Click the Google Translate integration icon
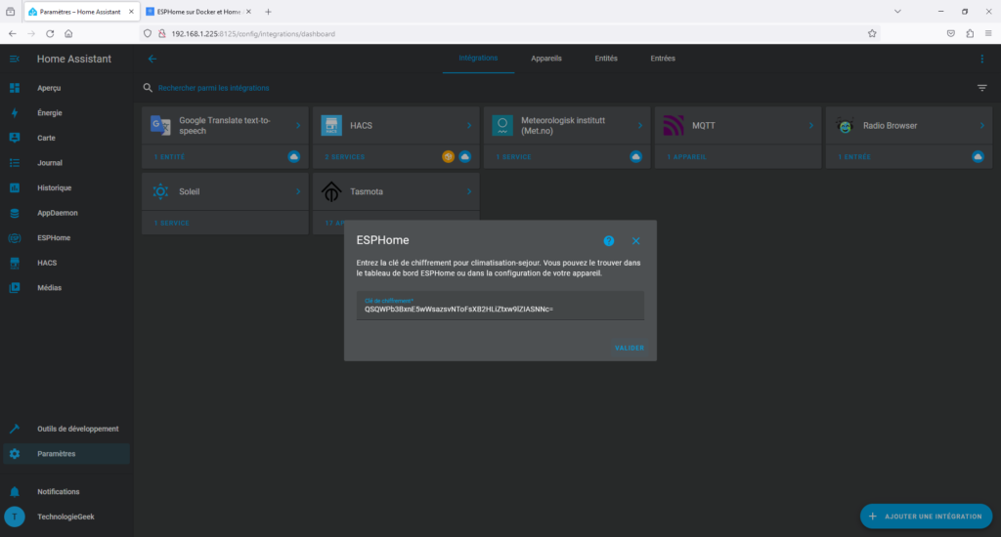1001x537 pixels. coord(160,126)
